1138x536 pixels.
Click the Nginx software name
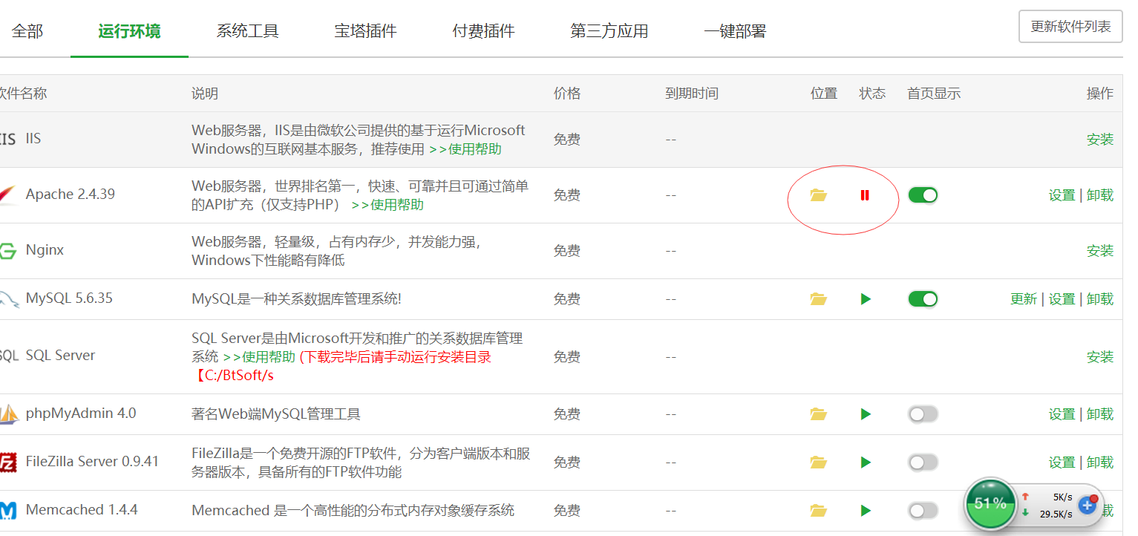[45, 250]
